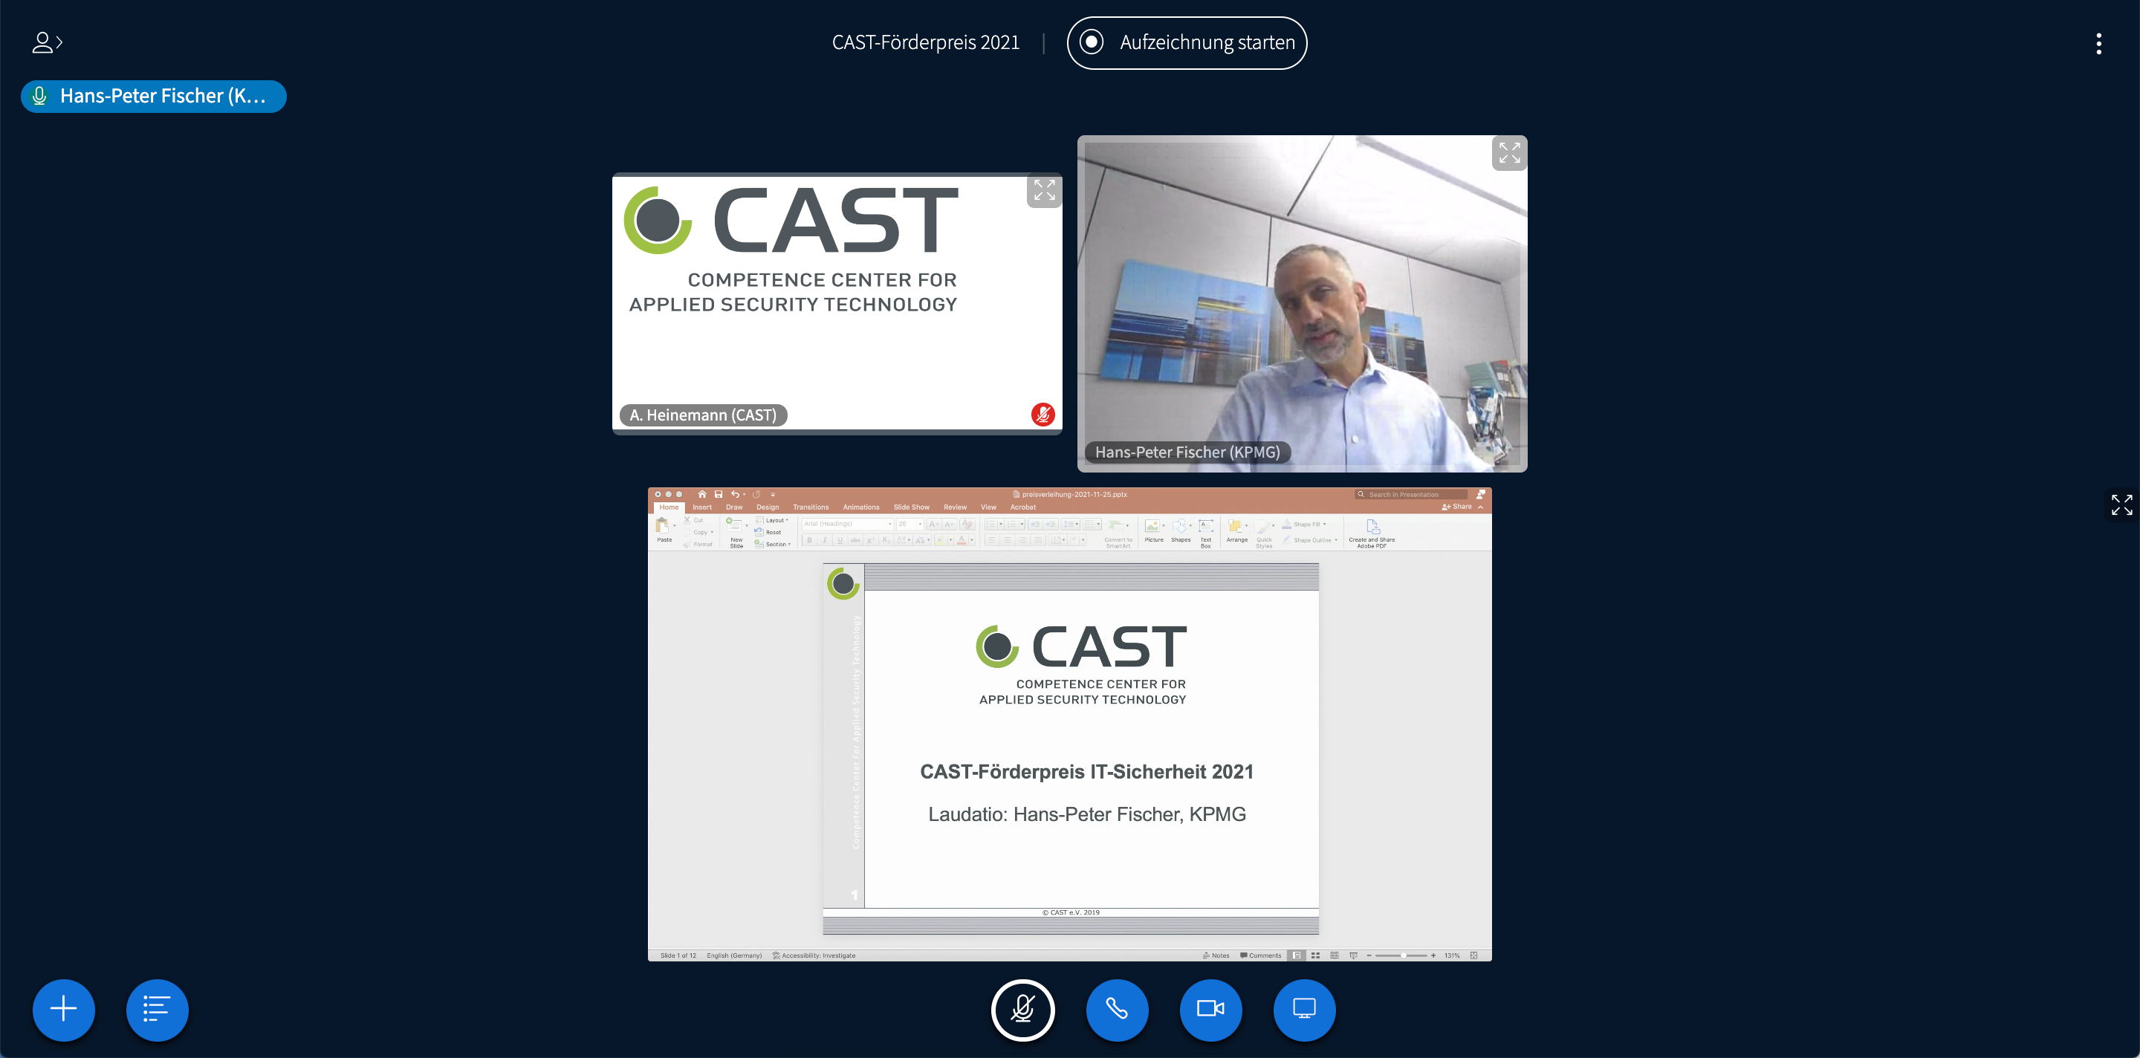Image resolution: width=2140 pixels, height=1058 pixels.
Task: Click Aufzeichnung starten button
Action: tap(1187, 42)
